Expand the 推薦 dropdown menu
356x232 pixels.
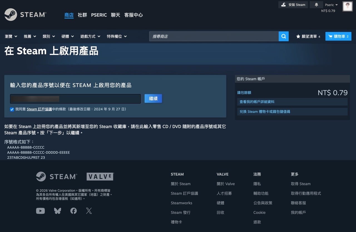coord(30,36)
